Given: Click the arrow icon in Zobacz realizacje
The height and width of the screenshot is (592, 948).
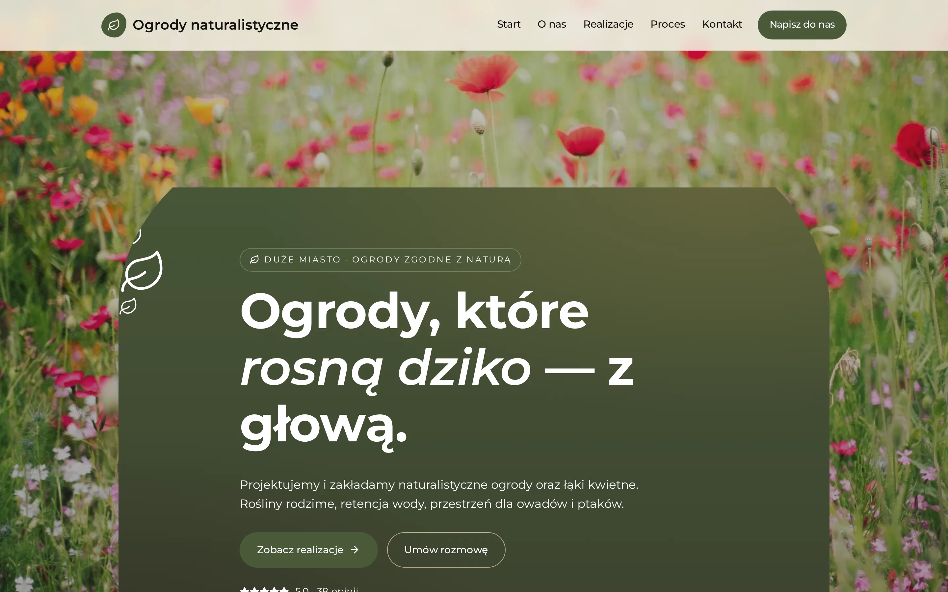Looking at the screenshot, I should click(355, 550).
